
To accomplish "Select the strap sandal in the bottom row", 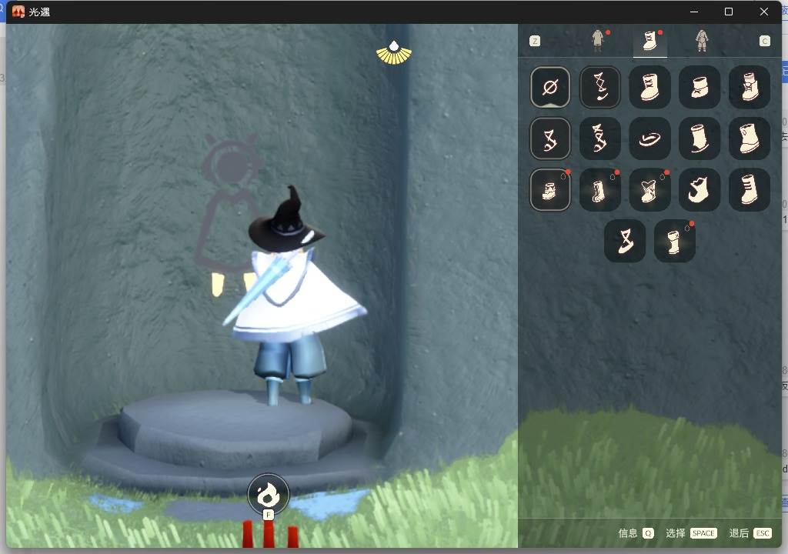I will (x=625, y=241).
